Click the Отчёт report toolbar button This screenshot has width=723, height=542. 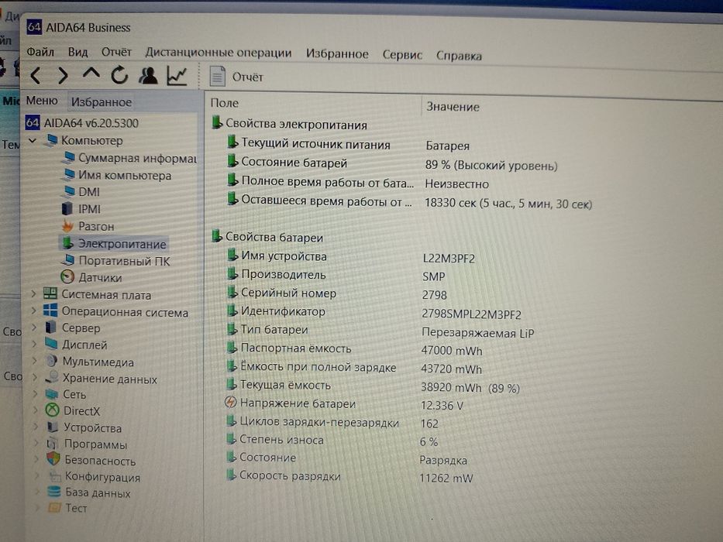pos(236,77)
